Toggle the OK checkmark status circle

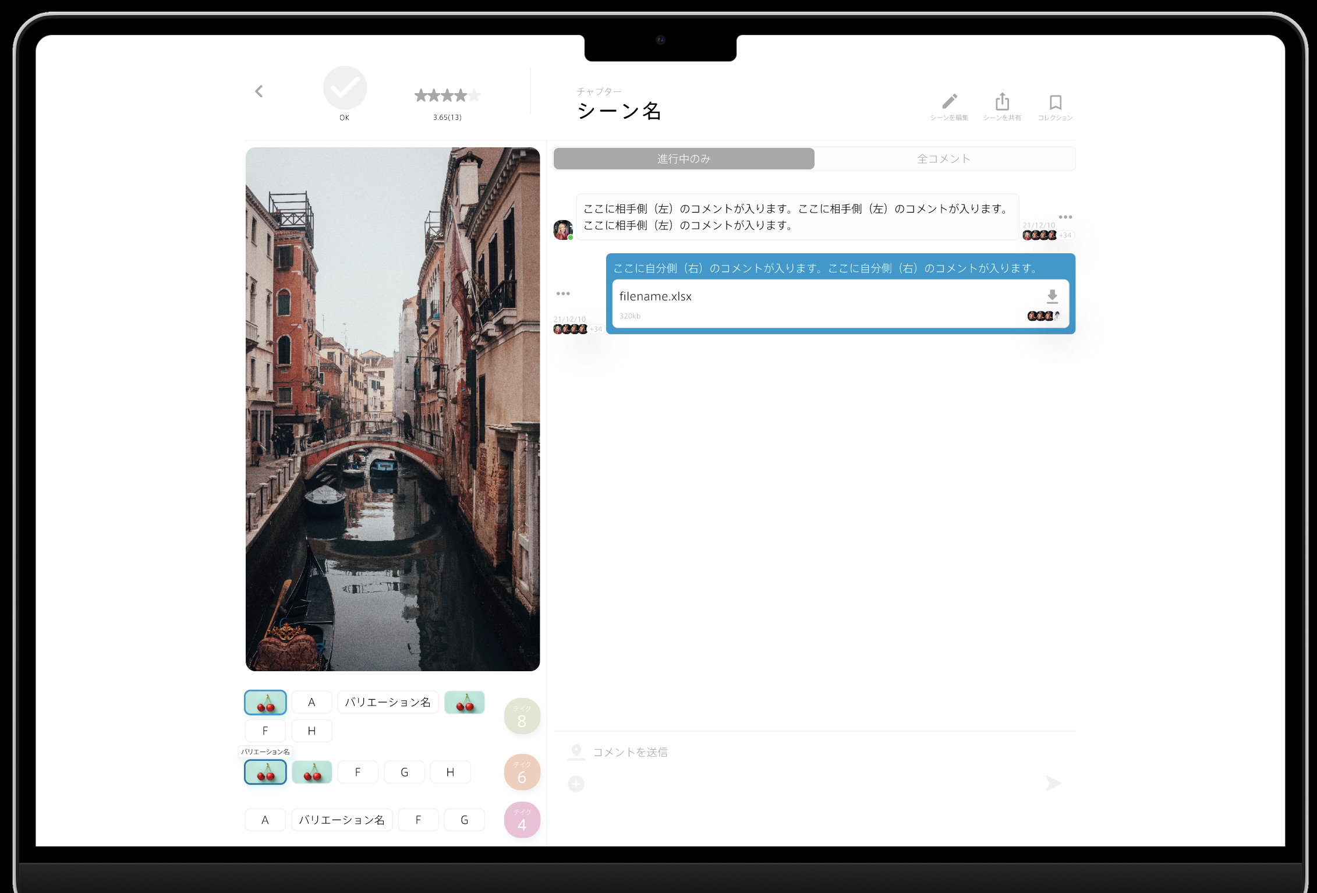point(345,88)
